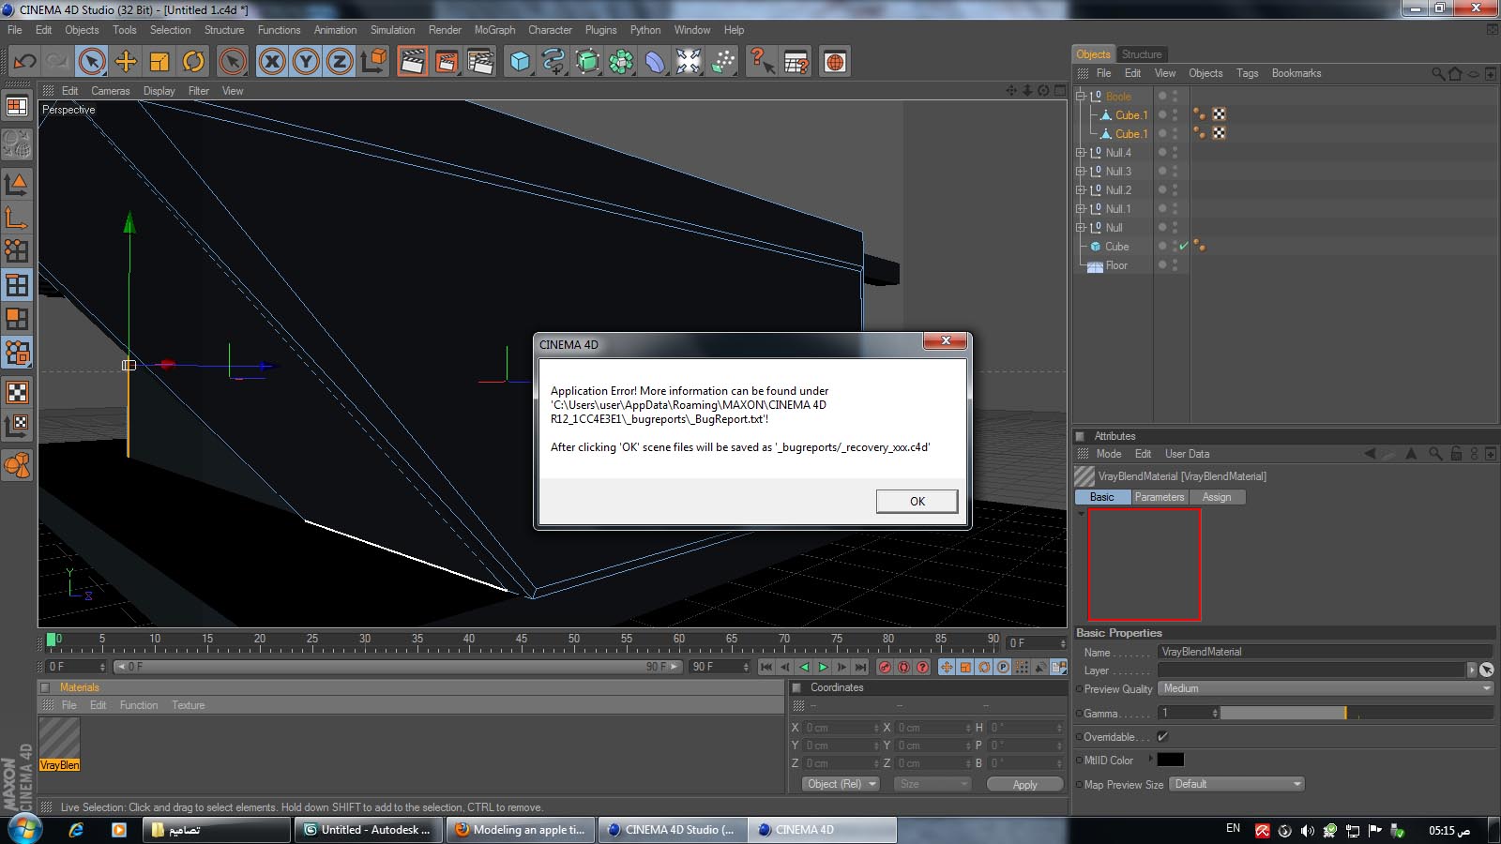Toggle visibility dots of Boole object
This screenshot has width=1501, height=844.
click(1175, 96)
